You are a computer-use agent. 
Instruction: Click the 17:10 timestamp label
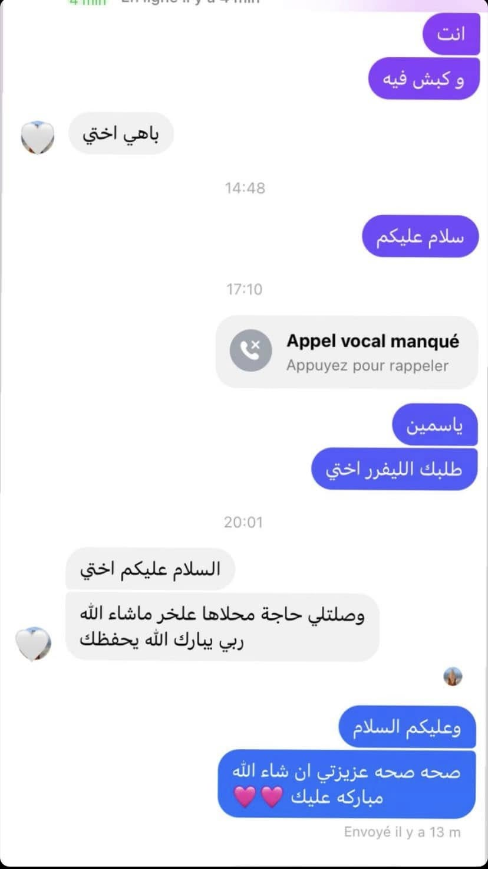click(245, 289)
